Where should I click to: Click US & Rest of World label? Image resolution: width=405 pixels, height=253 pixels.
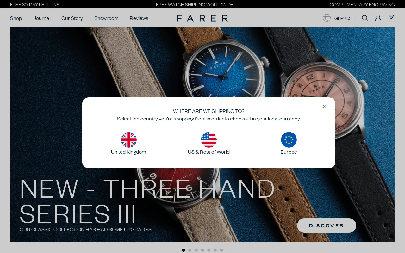pyautogui.click(x=209, y=152)
